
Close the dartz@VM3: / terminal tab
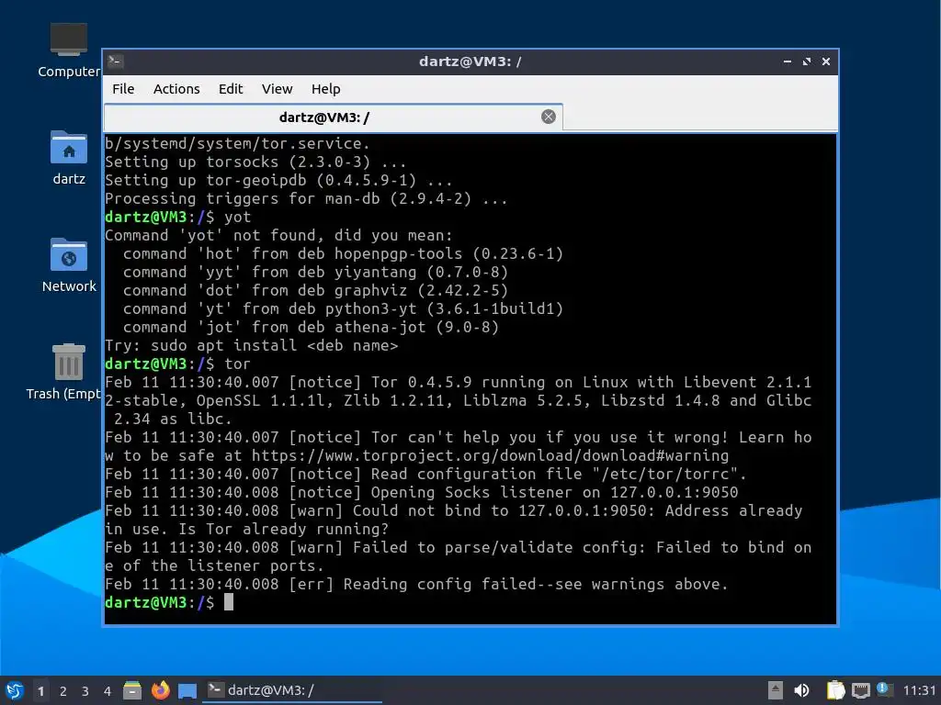coord(548,117)
